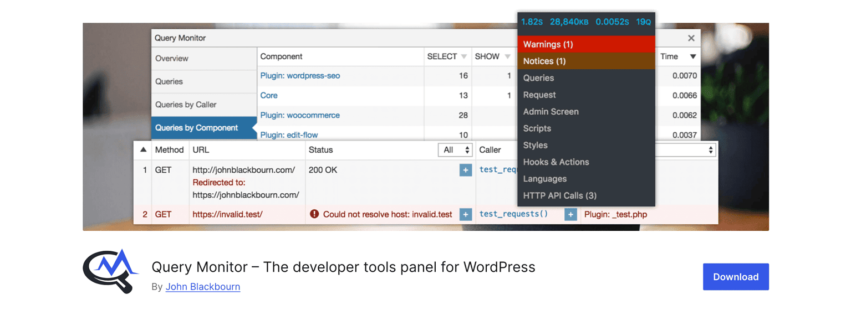Click the Download button
The image size is (851, 310).
click(735, 277)
